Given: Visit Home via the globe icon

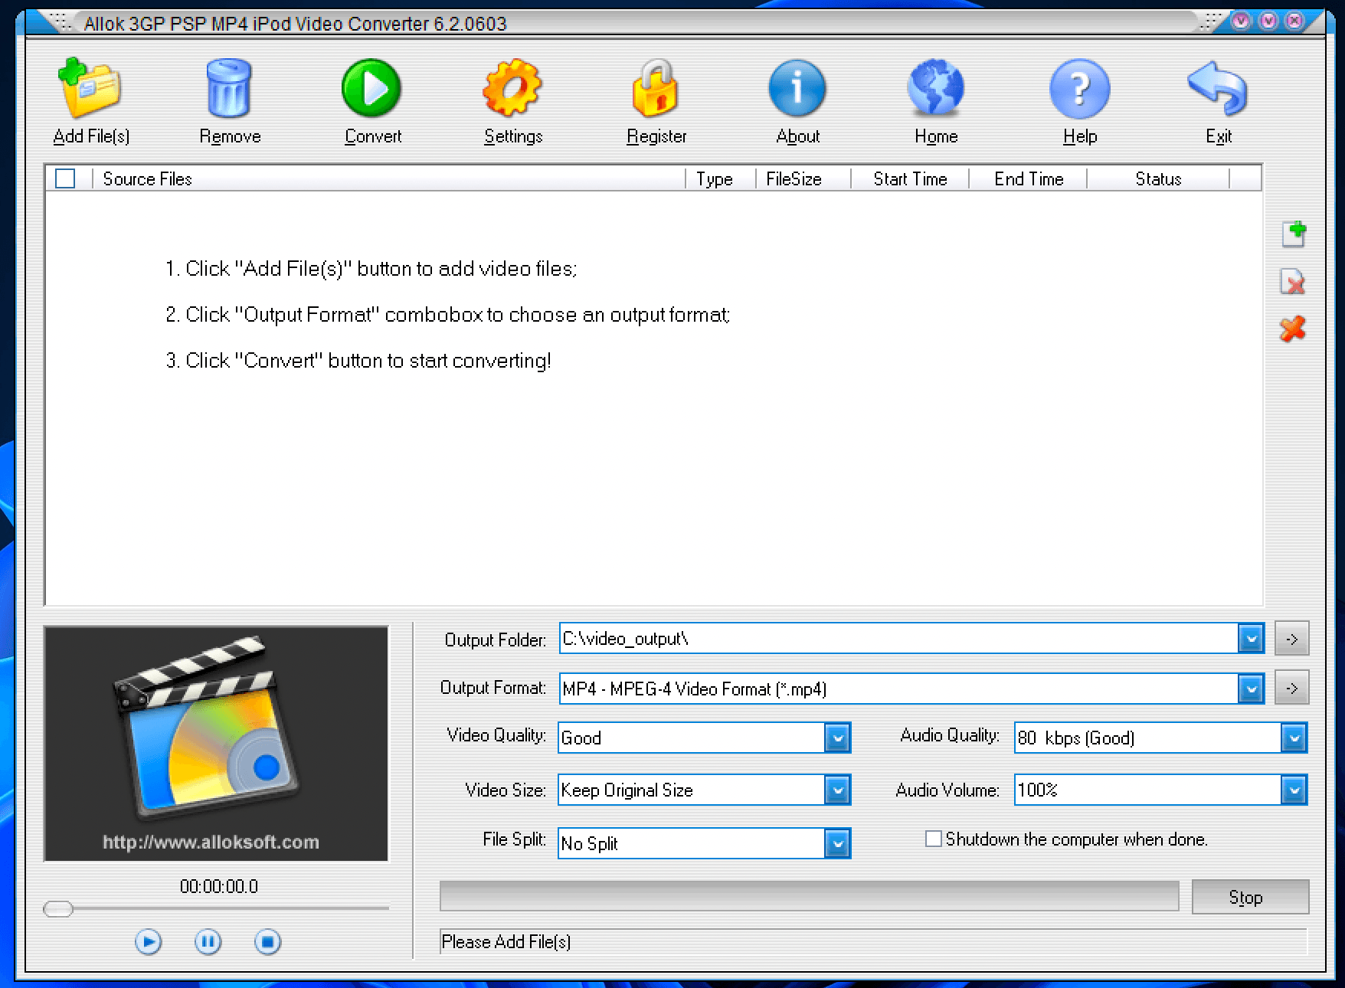Looking at the screenshot, I should 936,88.
